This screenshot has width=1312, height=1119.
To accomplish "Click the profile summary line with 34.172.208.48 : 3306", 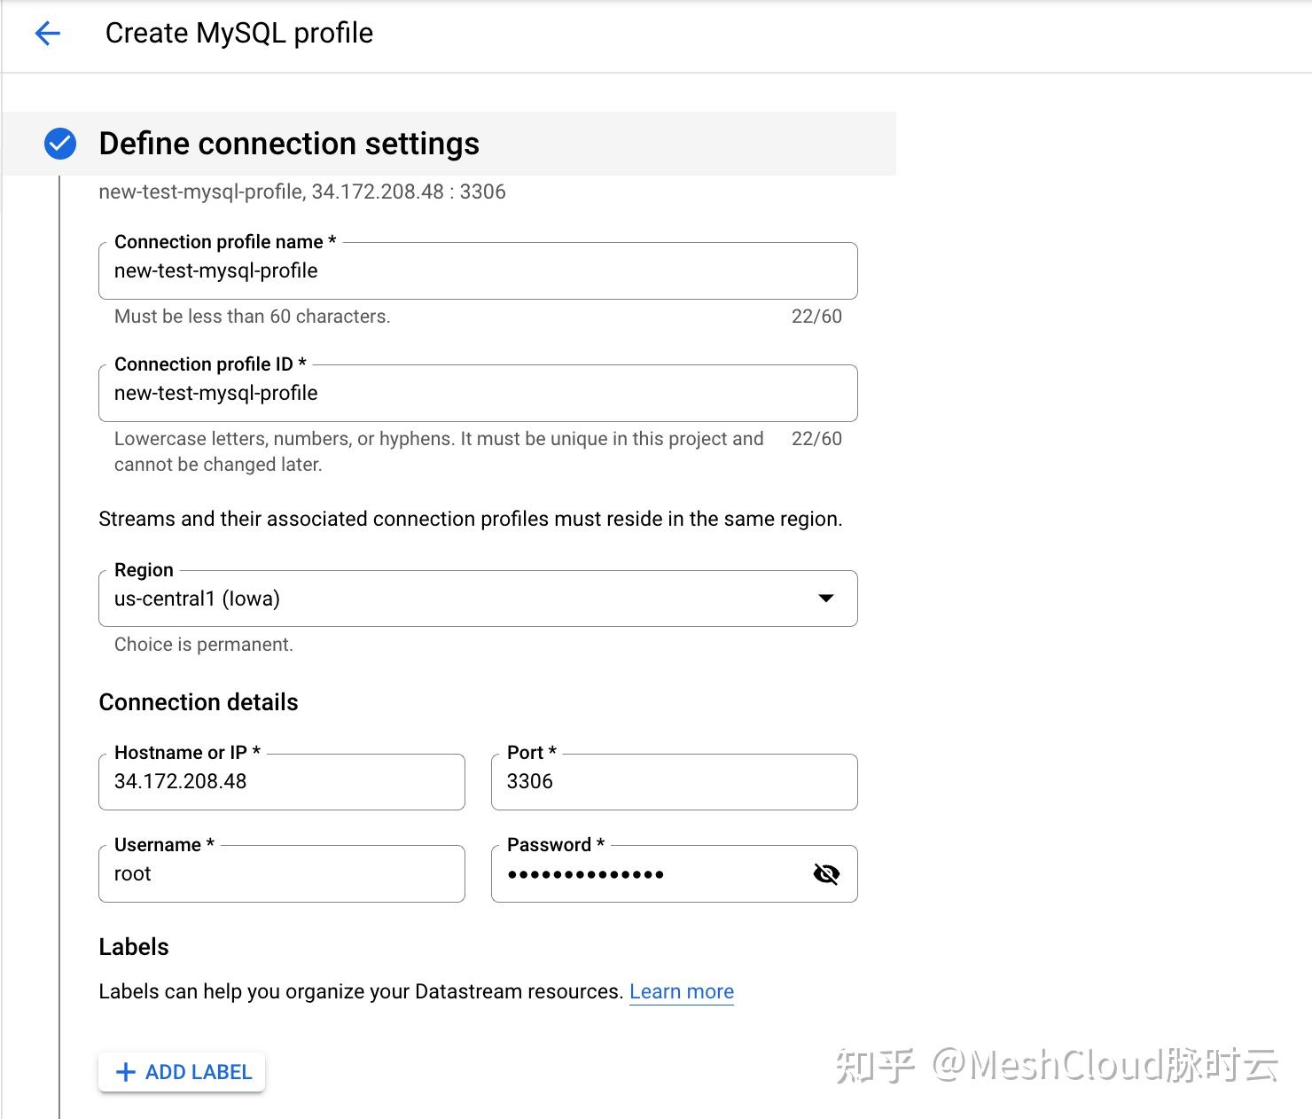I will point(302,192).
